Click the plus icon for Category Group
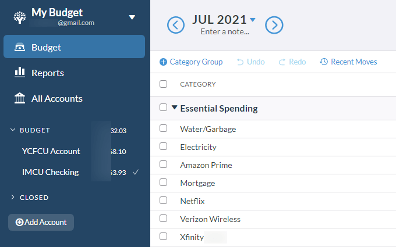This screenshot has height=247, width=396. [x=163, y=62]
